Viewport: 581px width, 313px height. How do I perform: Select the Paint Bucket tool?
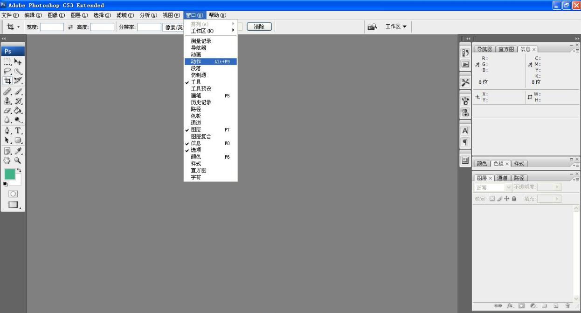18,111
